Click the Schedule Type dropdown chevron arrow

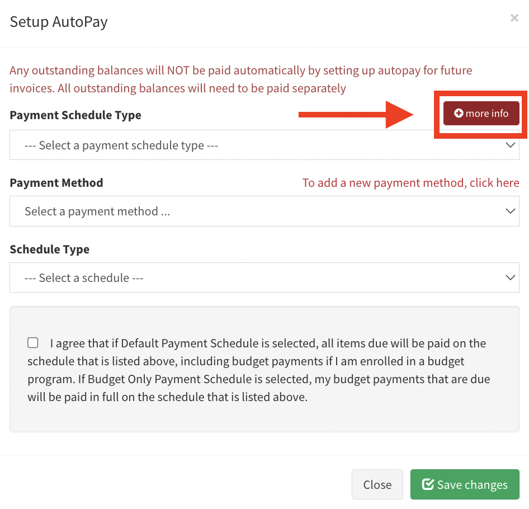510,277
